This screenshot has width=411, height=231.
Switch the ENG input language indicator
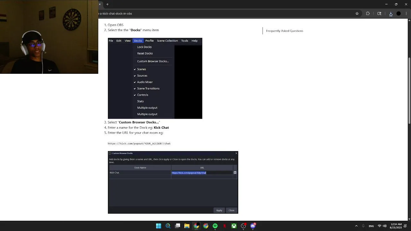(371, 226)
